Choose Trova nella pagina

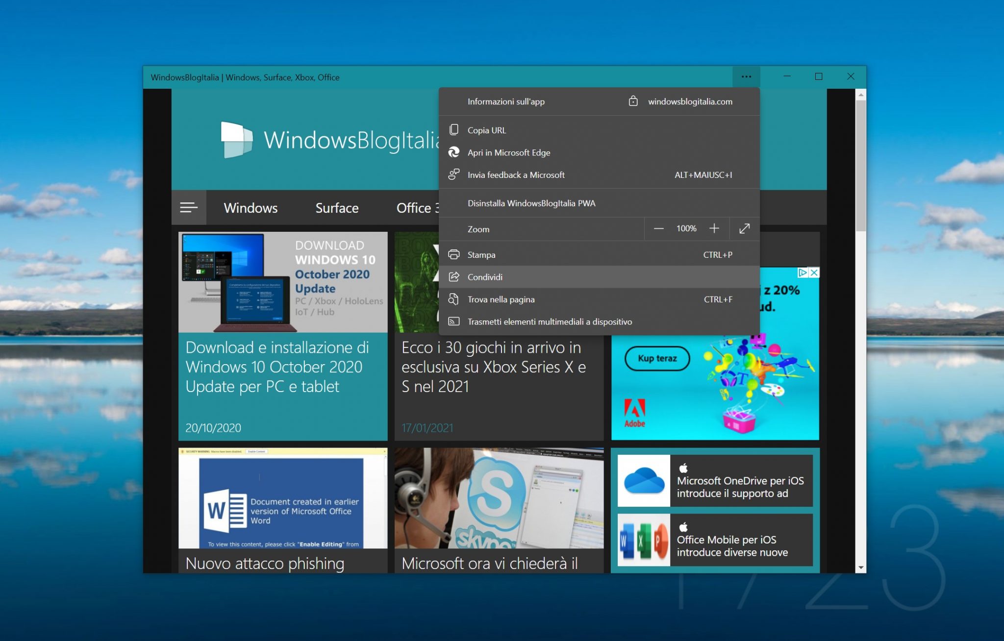(599, 299)
